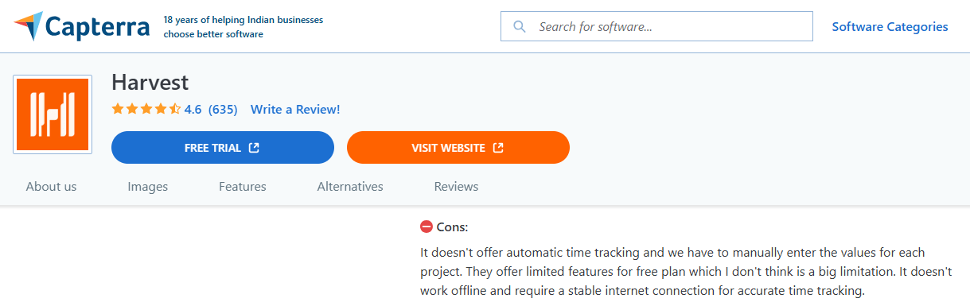This screenshot has width=970, height=306.
Task: Open the Harvest orange logo thumbnail
Action: point(53,114)
